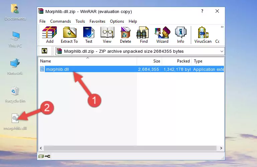The width and height of the screenshot is (257, 167).
Task: Click the key password icon in status bar
Action: [47, 156]
